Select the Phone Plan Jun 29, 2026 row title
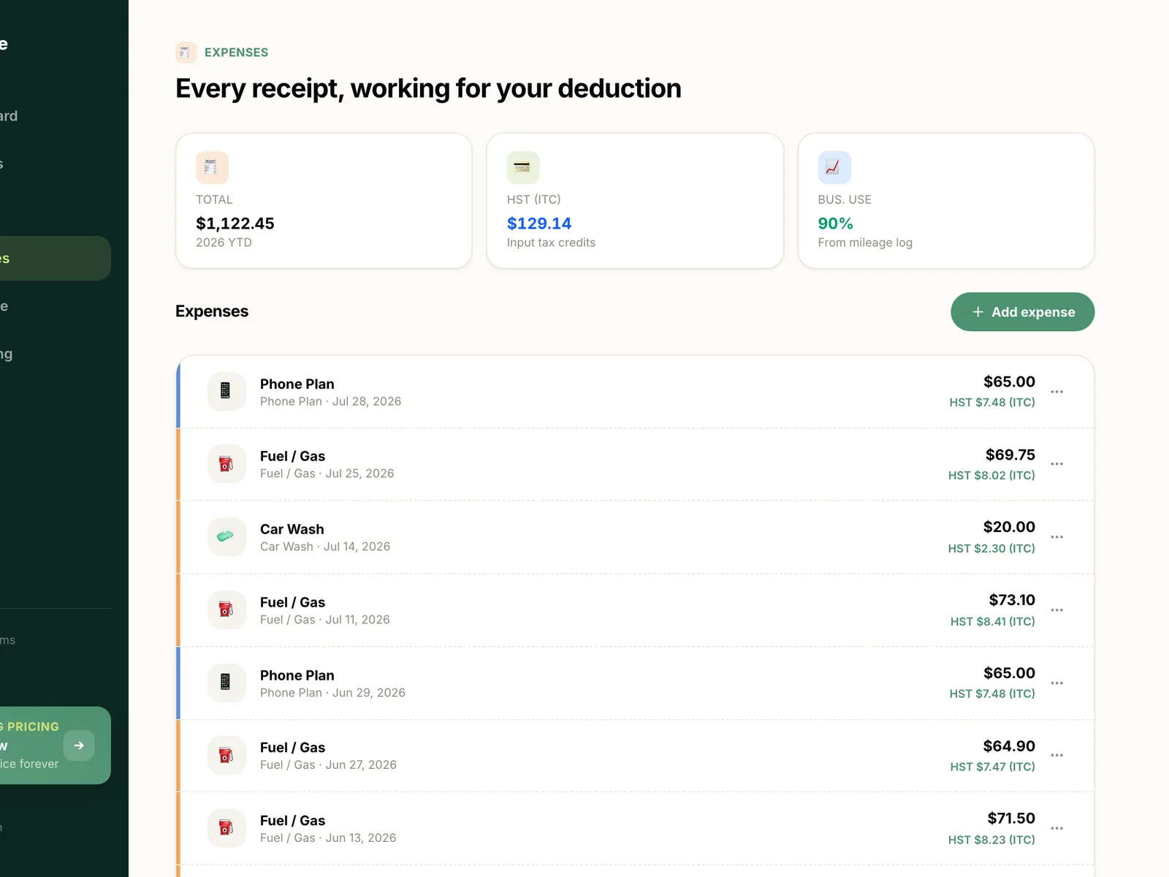Viewport: 1169px width, 877px height. [297, 676]
